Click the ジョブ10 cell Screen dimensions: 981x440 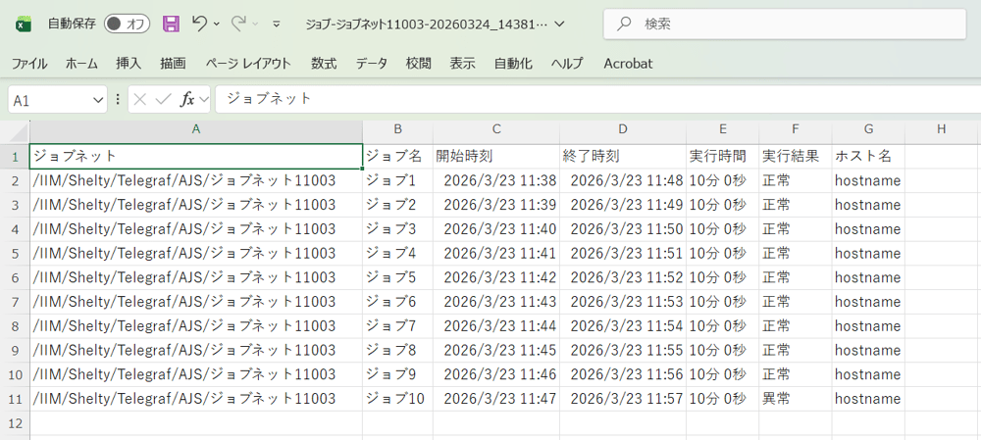coord(398,399)
